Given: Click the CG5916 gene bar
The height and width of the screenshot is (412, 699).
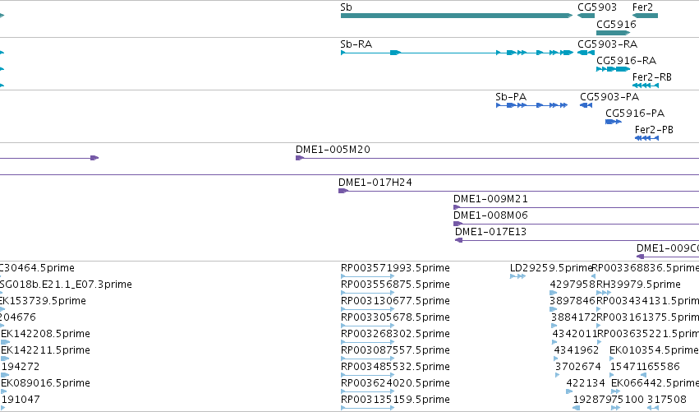Looking at the screenshot, I should coord(613,33).
